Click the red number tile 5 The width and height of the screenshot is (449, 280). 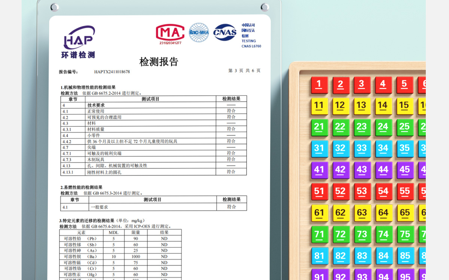[x=405, y=85]
